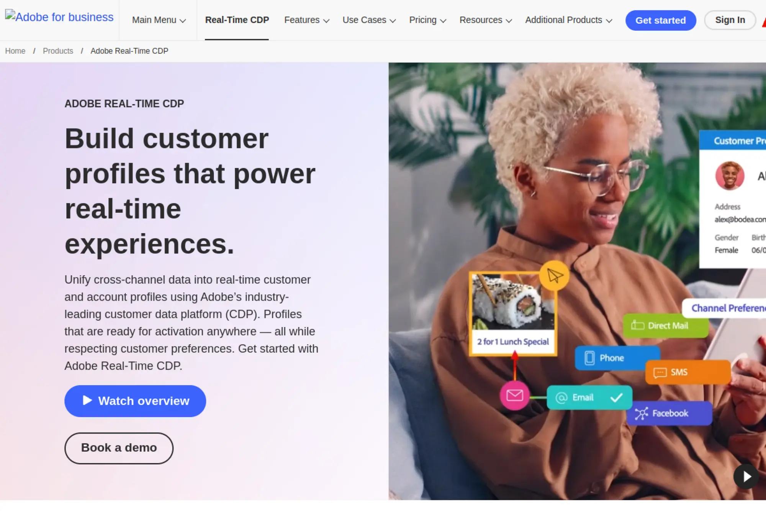Expand the Main Menu dropdown
This screenshot has height=511, width=766.
159,20
